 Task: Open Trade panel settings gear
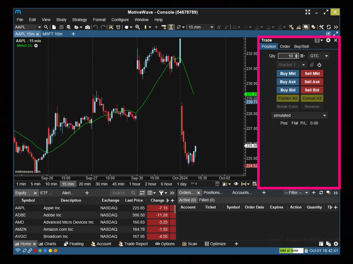[x=328, y=40]
